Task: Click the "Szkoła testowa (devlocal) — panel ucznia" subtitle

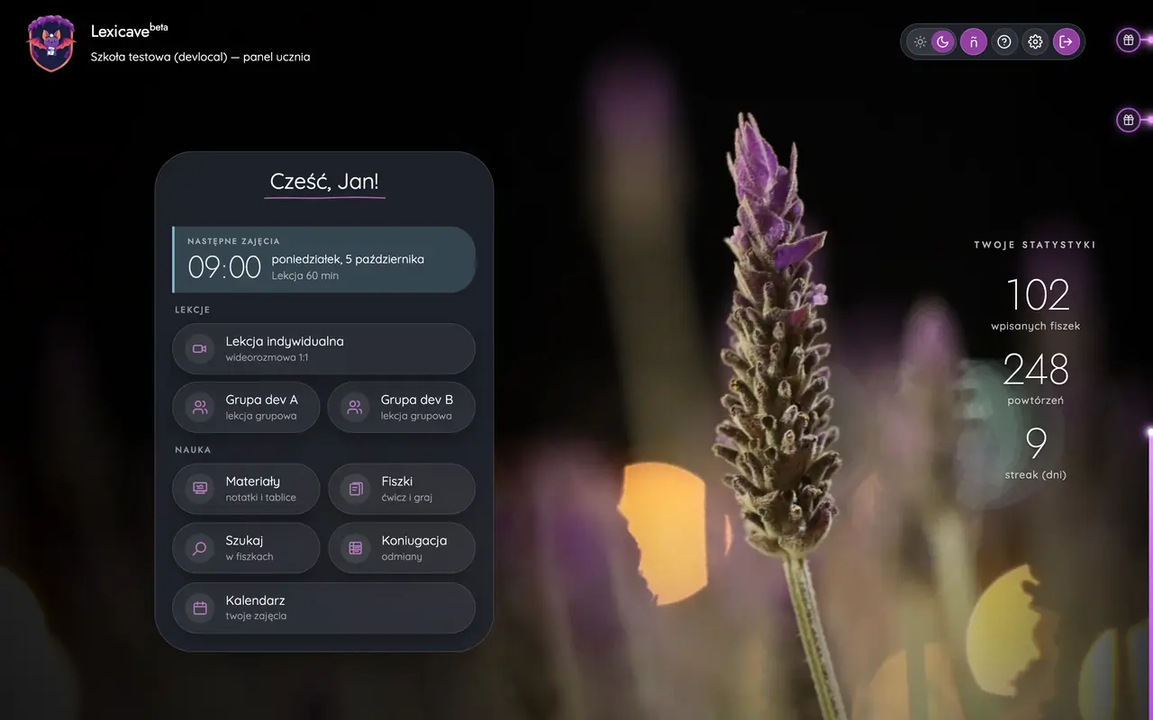Action: [x=200, y=57]
